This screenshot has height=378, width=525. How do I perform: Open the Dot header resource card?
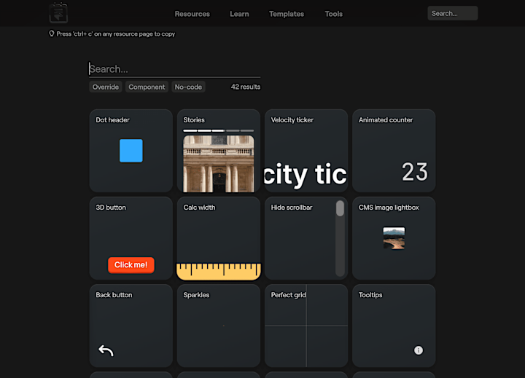131,151
